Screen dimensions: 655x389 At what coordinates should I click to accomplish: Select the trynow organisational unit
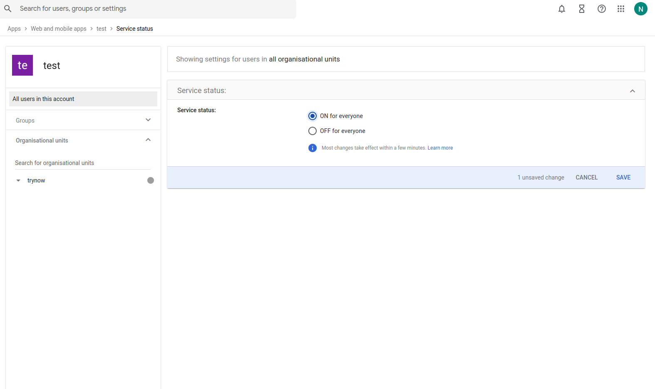pyautogui.click(x=36, y=180)
